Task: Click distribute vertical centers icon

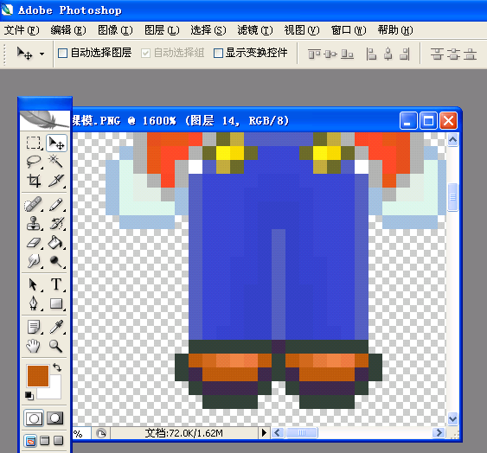Action: (x=453, y=54)
